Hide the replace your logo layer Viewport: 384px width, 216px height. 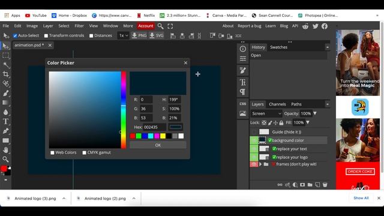(x=254, y=157)
